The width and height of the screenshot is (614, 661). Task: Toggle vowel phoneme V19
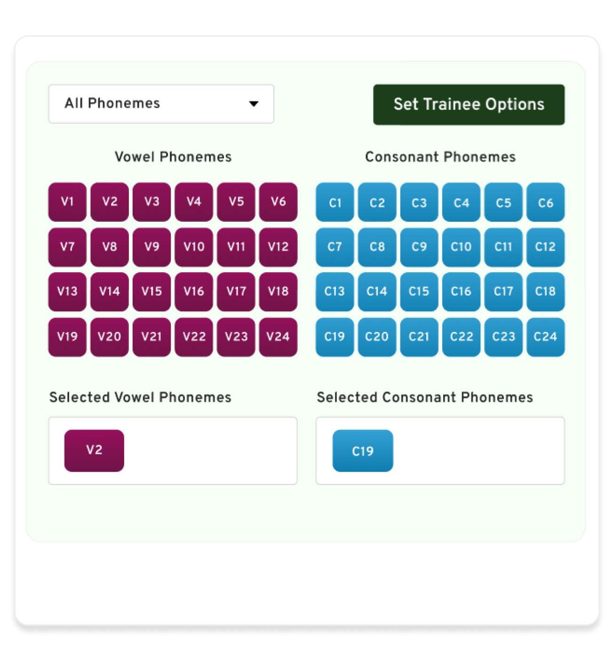[x=67, y=337]
